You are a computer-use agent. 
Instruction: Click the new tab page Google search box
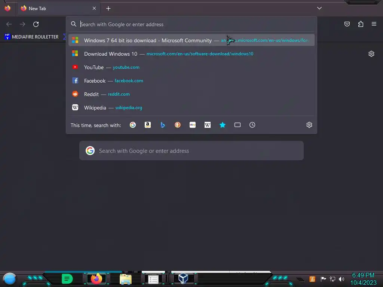(191, 151)
